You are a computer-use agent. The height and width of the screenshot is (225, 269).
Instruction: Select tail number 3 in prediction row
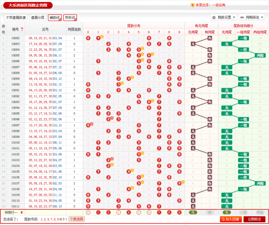pyautogui.click(x=118, y=212)
